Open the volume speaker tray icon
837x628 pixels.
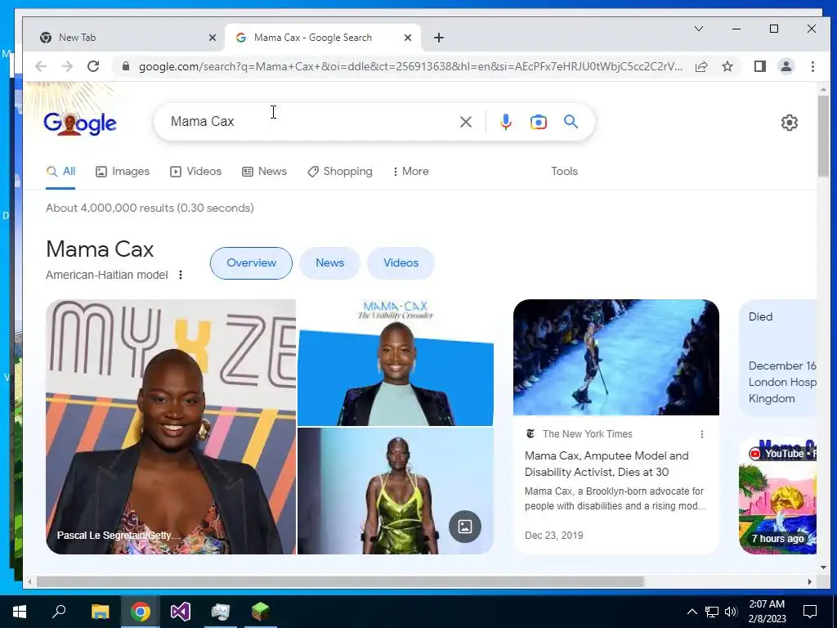731,612
